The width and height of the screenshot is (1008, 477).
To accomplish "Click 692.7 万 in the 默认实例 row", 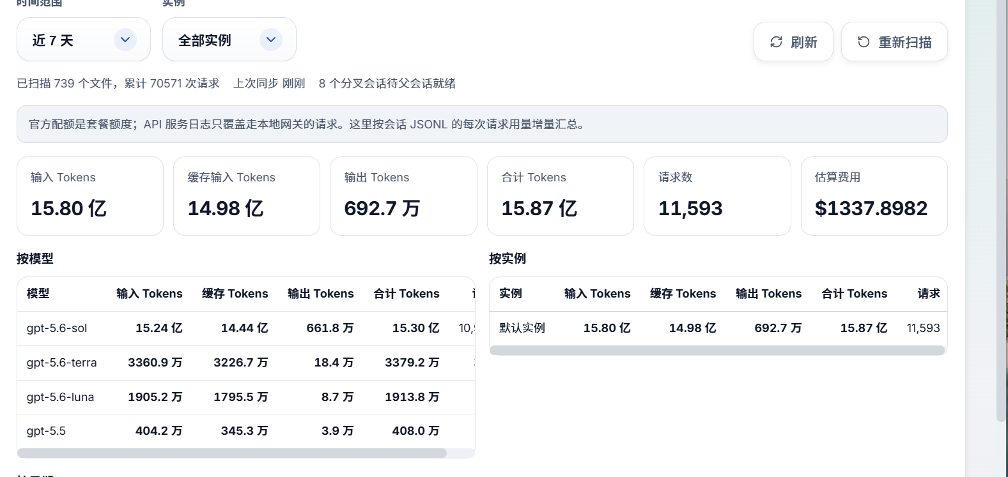I will 779,328.
